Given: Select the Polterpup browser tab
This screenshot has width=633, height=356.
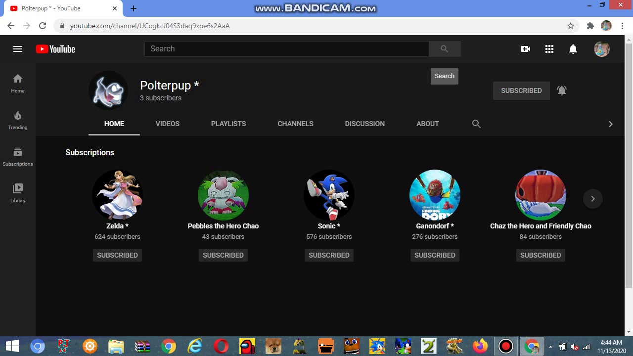Looking at the screenshot, I should [x=63, y=8].
